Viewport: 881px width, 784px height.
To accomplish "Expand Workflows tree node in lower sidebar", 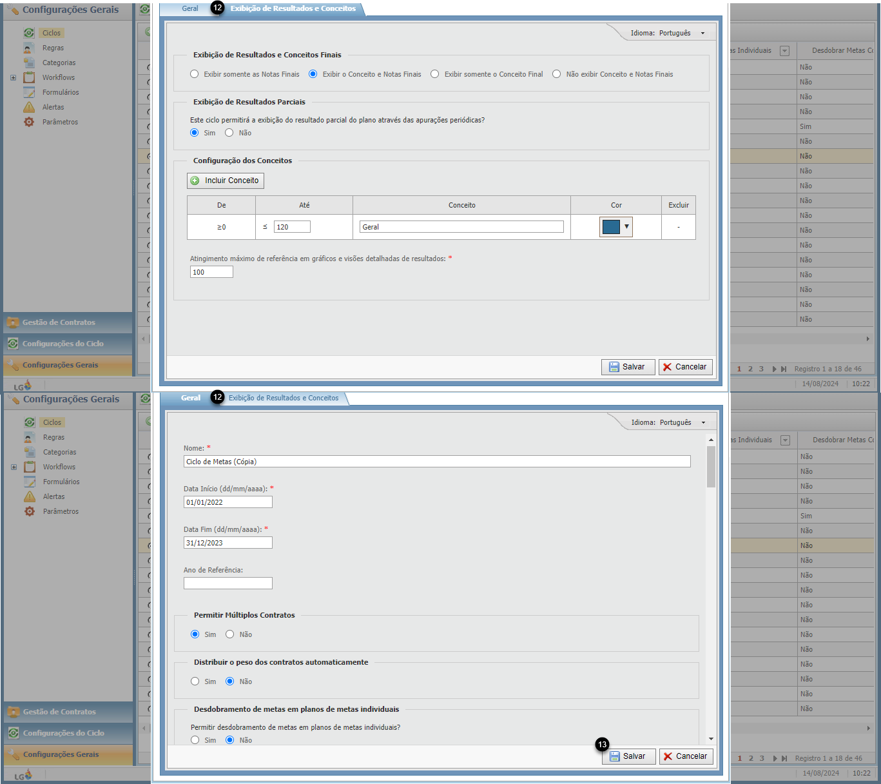I will point(14,467).
